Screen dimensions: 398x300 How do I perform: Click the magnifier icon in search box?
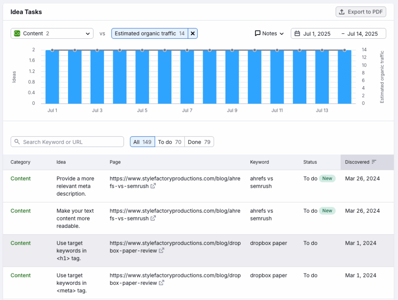coord(17,142)
